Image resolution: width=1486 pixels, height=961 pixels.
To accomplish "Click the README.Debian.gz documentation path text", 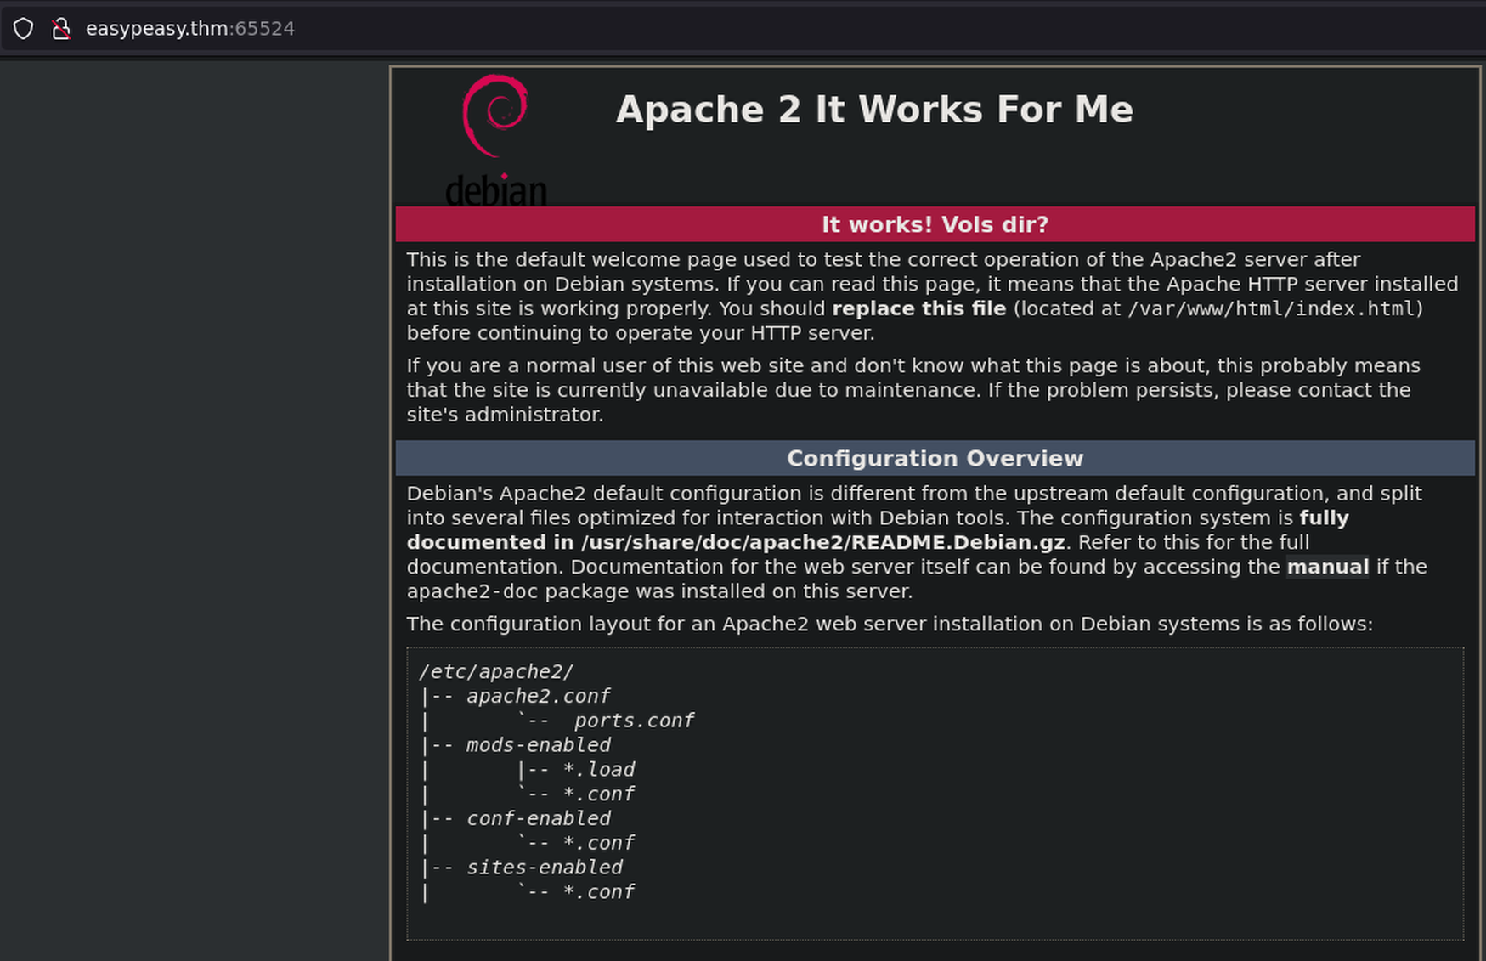I will 822,542.
